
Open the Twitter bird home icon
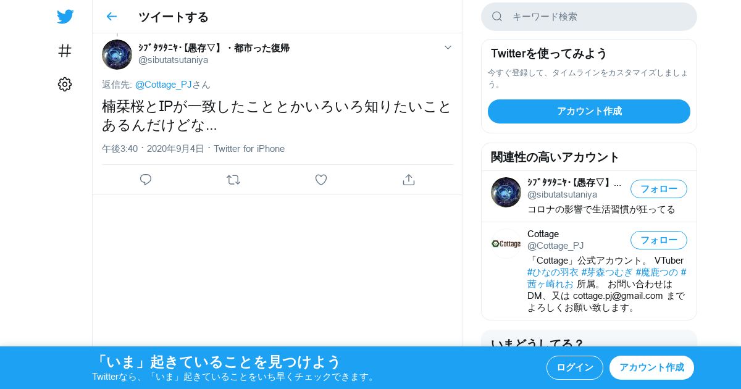pyautogui.click(x=65, y=17)
